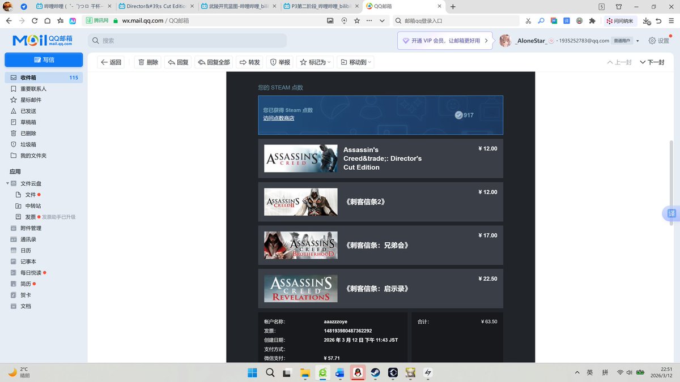Click the 问问纳米 button
The image size is (680, 382).
[x=621, y=21]
